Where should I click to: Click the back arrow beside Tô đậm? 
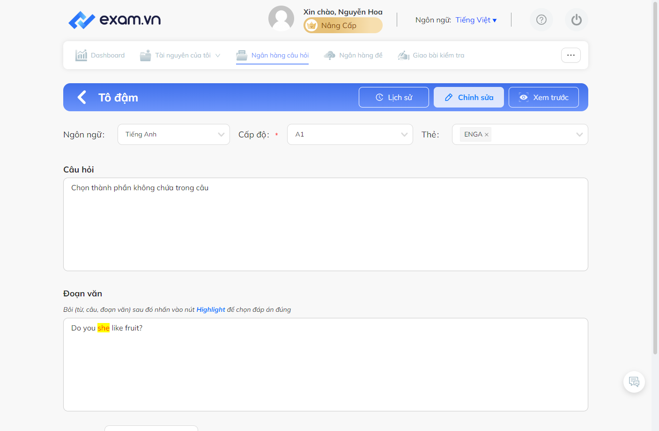[x=82, y=97]
